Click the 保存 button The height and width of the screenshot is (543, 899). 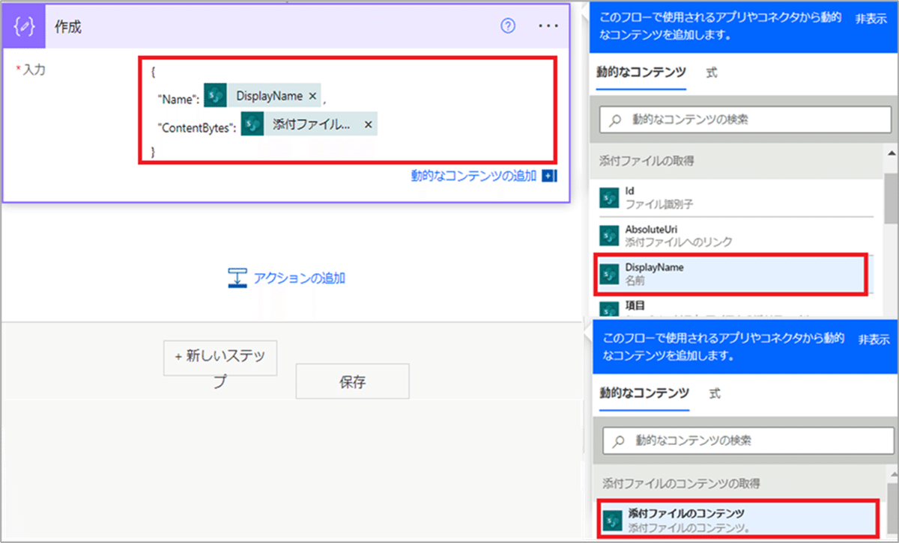click(352, 381)
